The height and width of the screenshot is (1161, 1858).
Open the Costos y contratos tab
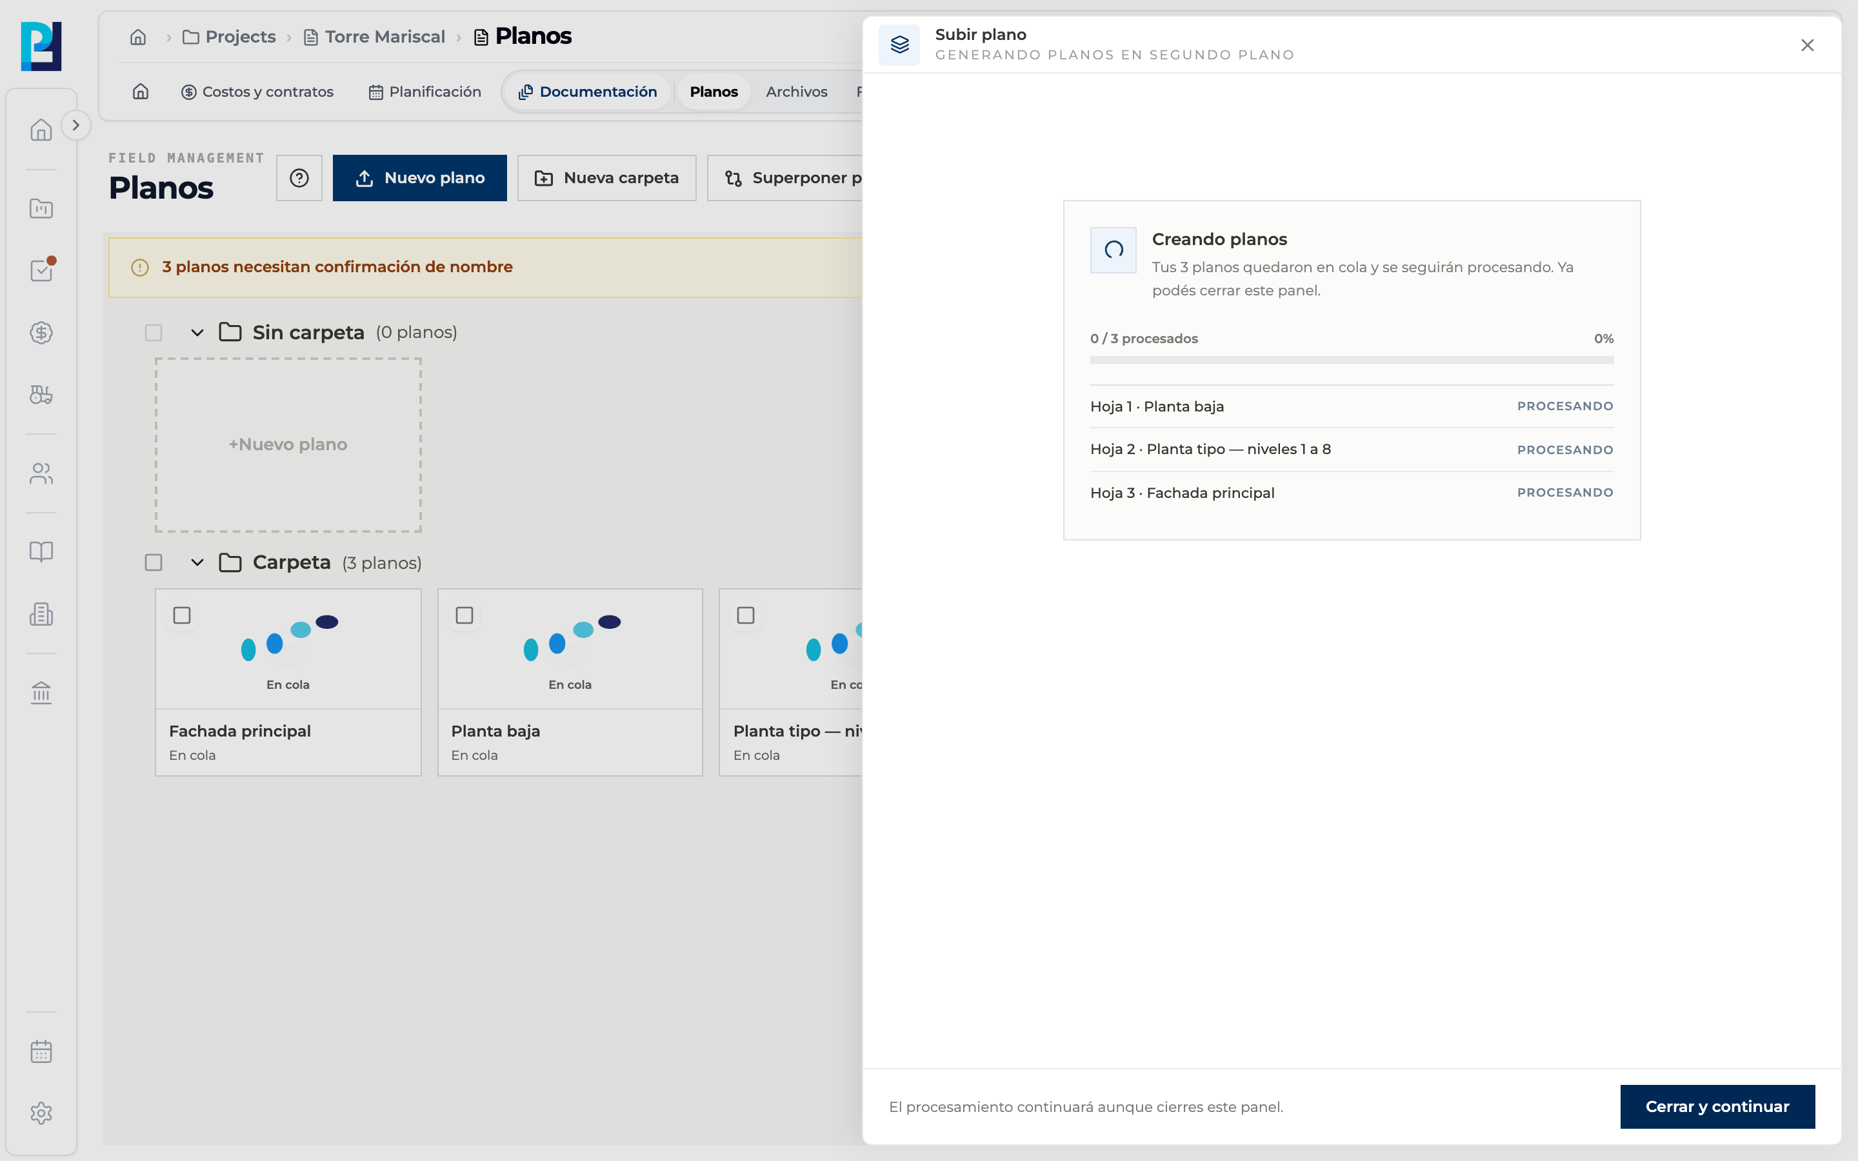[257, 92]
